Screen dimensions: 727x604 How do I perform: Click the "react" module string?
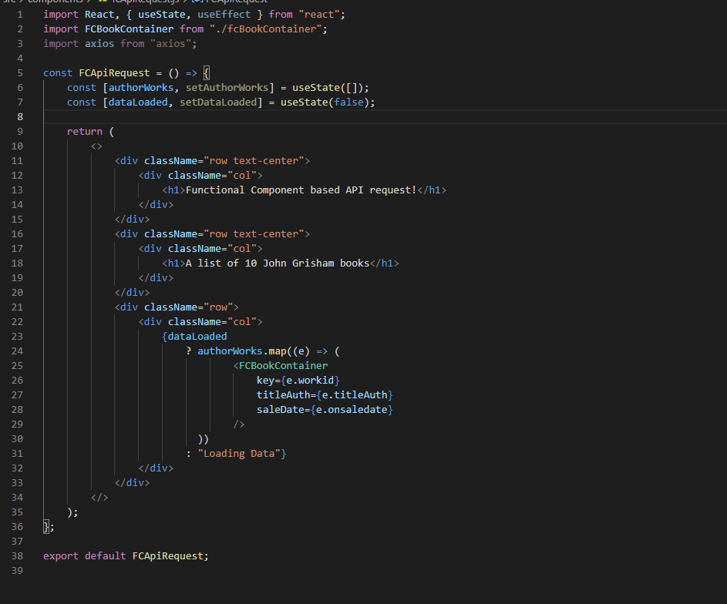319,15
